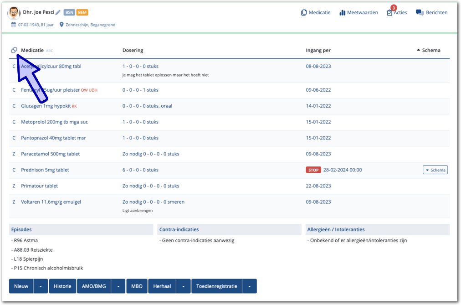461x305 pixels.
Task: Click the pencil icon next to patient name
Action: 58,12
